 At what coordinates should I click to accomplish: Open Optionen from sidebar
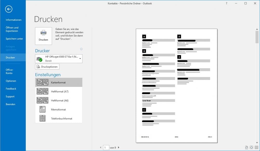click(x=11, y=81)
